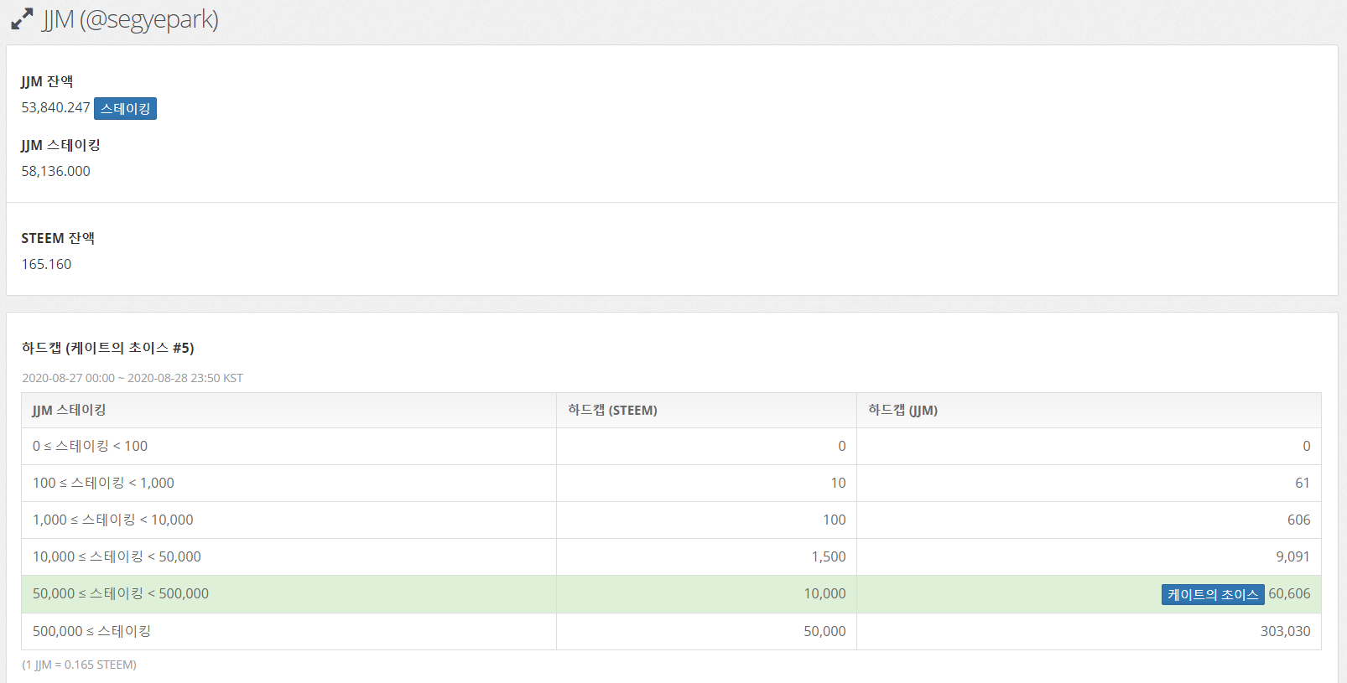Click the STEEM balance value 165.160
Screen dimensions: 1347x683
[46, 264]
